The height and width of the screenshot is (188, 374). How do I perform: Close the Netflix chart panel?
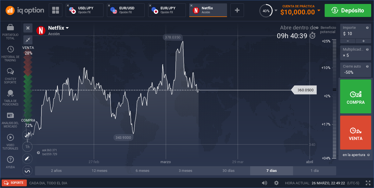coord(28,28)
